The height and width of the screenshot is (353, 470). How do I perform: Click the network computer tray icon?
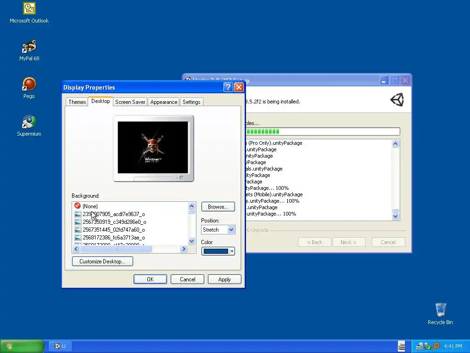420,346
